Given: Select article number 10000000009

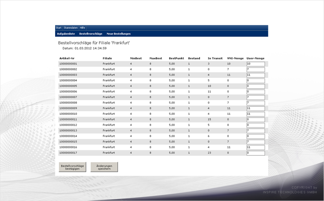Looking at the screenshot, I should [x=68, y=108].
